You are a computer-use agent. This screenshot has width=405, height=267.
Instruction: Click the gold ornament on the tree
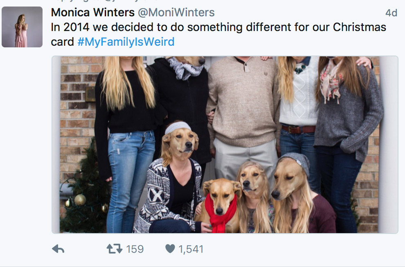coord(80,199)
